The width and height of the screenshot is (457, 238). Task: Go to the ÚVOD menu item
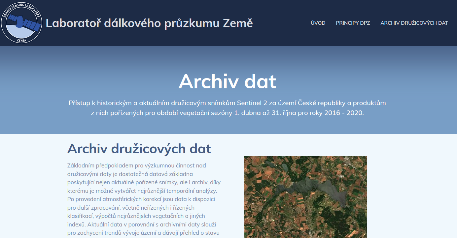pos(318,23)
